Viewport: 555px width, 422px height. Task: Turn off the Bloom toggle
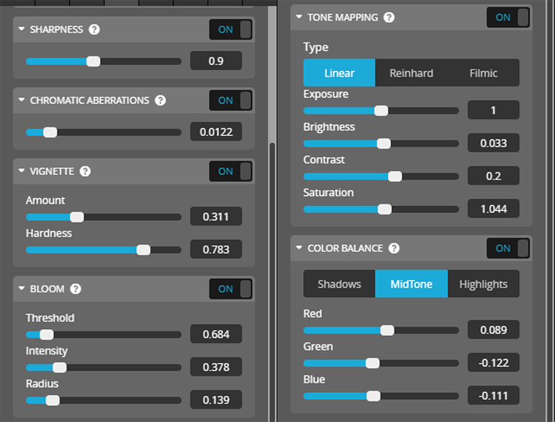(231, 289)
